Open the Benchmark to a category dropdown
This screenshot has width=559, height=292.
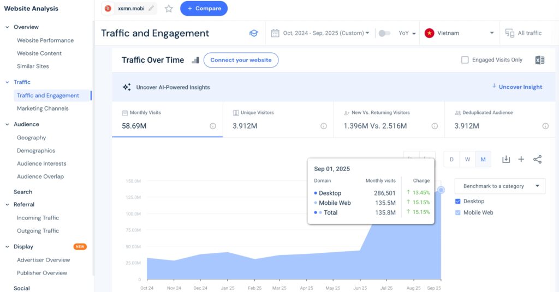(x=499, y=186)
